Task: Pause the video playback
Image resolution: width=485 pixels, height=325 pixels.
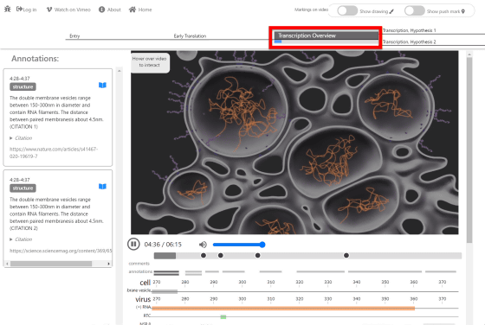Action: click(x=133, y=244)
